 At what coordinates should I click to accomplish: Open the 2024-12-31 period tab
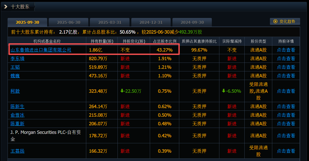pyautogui.click(x=151, y=22)
